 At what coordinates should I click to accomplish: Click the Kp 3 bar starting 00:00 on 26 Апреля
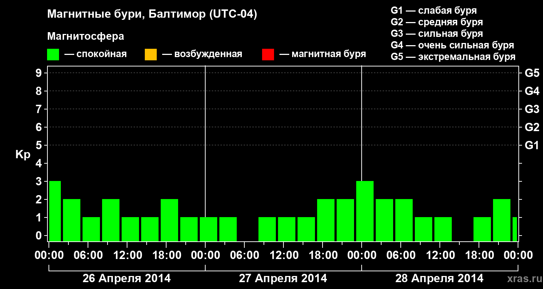[55, 211]
